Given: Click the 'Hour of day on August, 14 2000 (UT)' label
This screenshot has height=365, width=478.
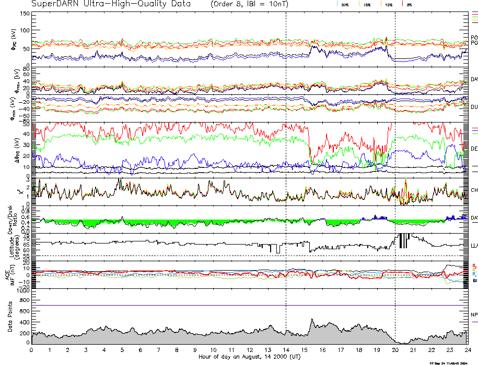Looking at the screenshot, I should pyautogui.click(x=249, y=357).
